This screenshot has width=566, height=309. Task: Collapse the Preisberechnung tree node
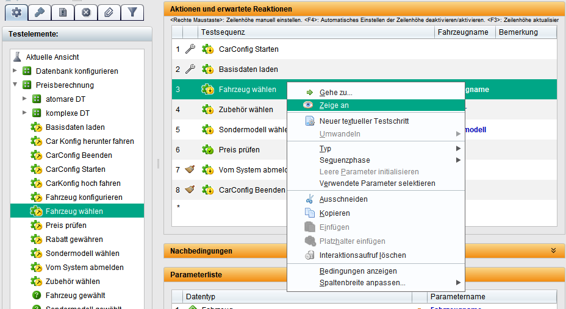tap(15, 85)
